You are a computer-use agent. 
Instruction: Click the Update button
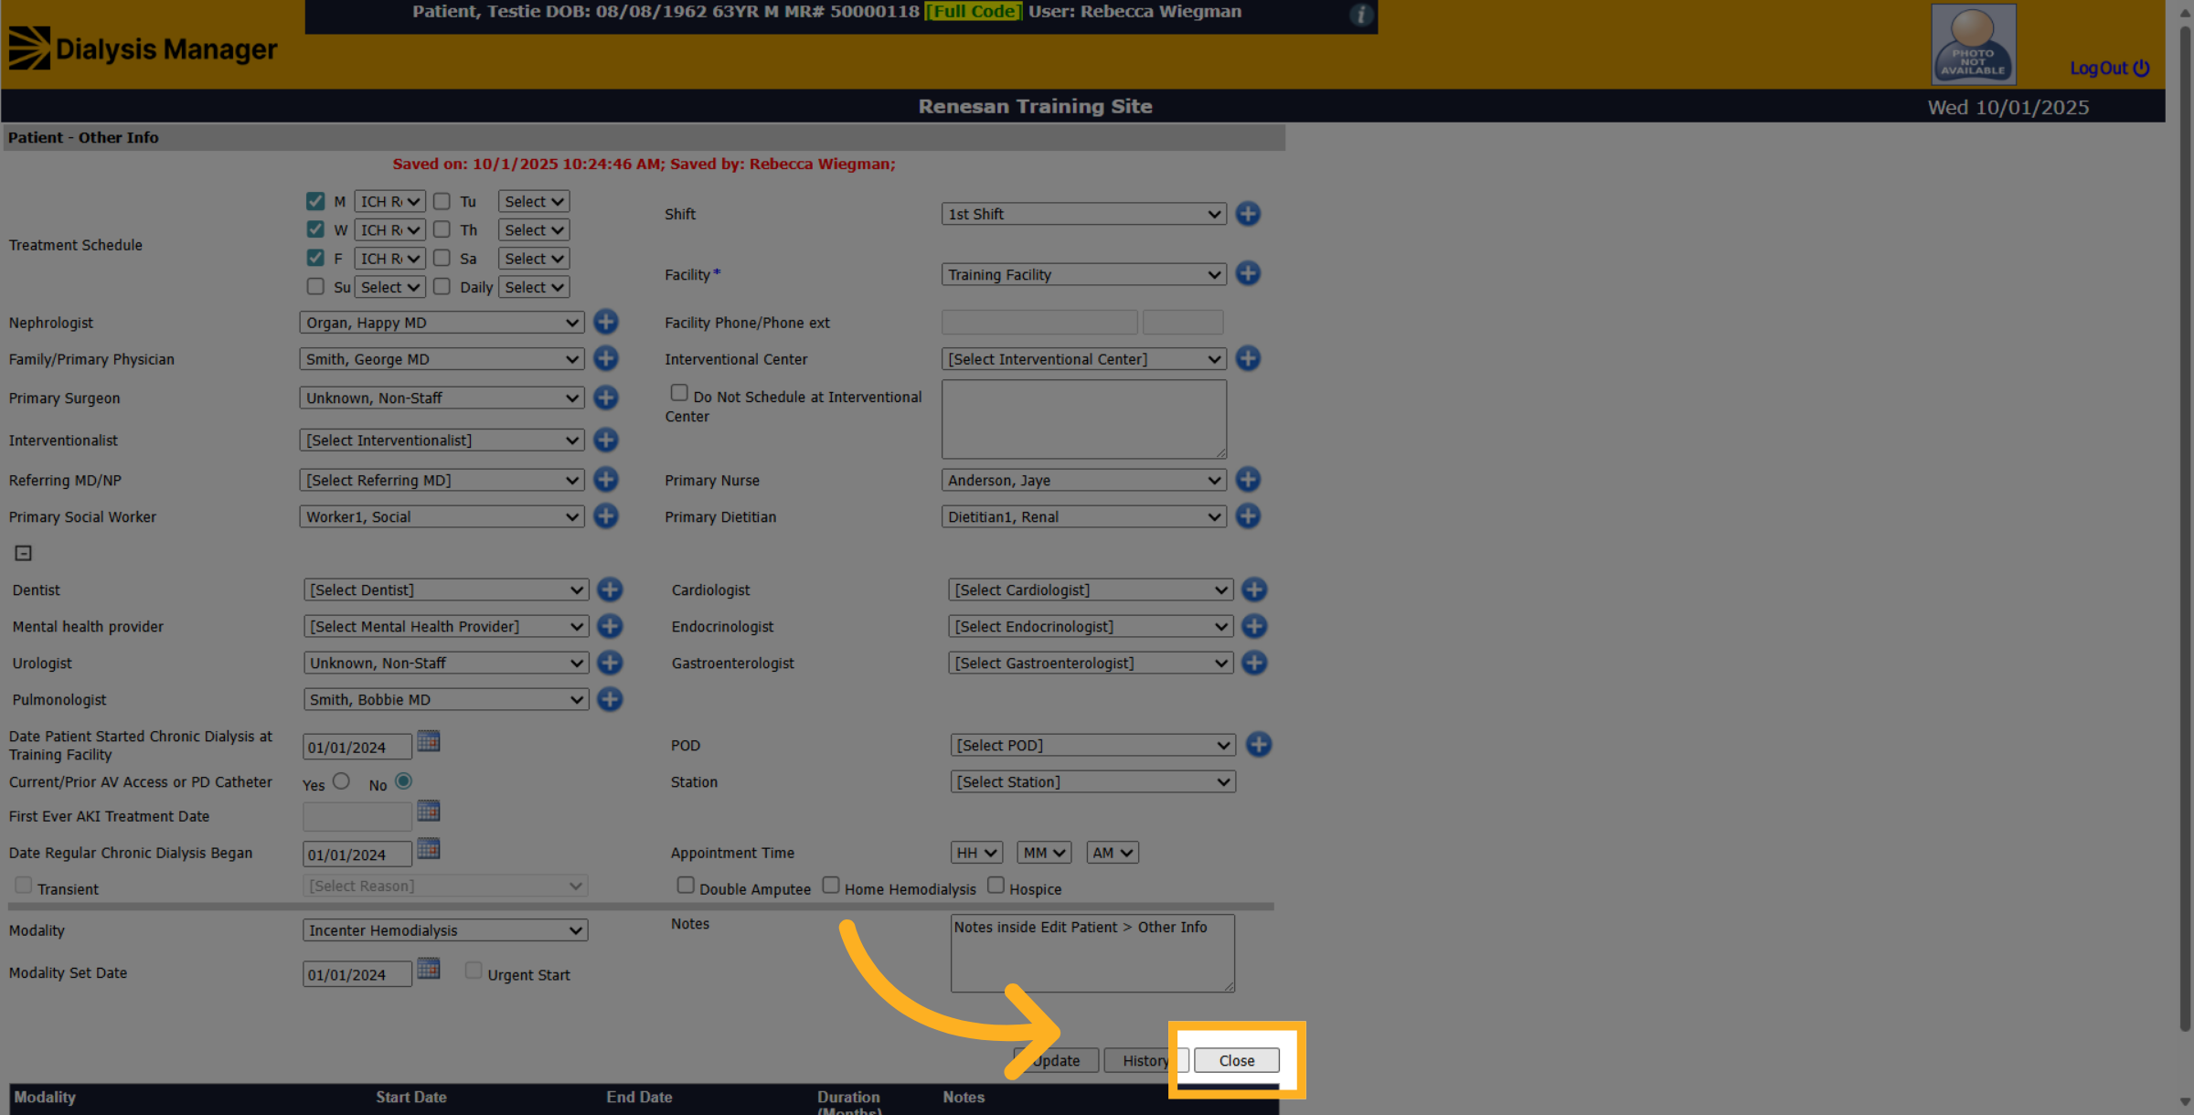click(1056, 1060)
